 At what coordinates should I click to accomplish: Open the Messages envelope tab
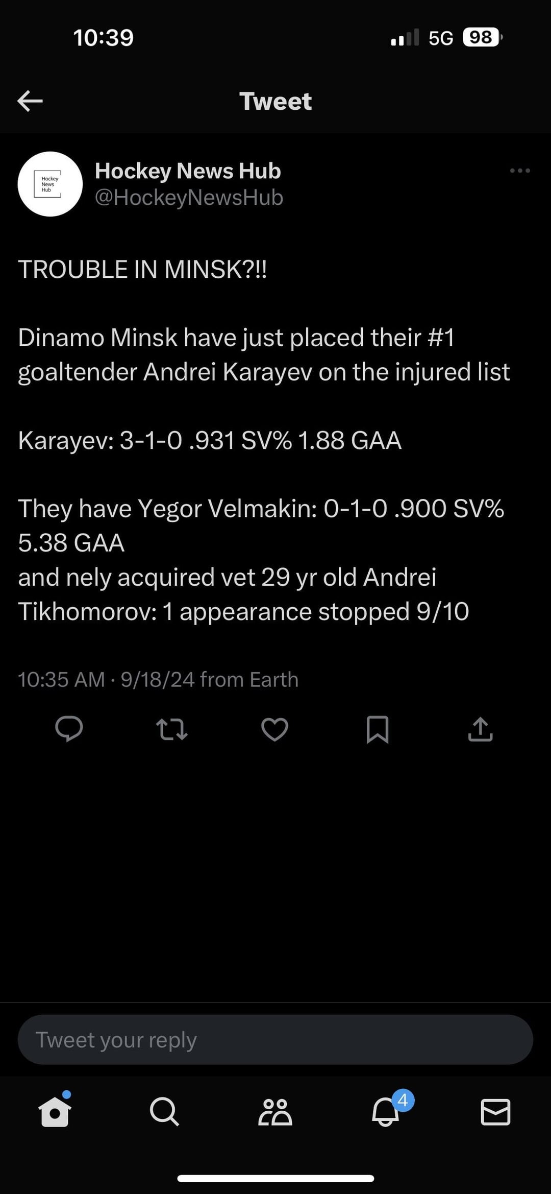pos(495,1112)
